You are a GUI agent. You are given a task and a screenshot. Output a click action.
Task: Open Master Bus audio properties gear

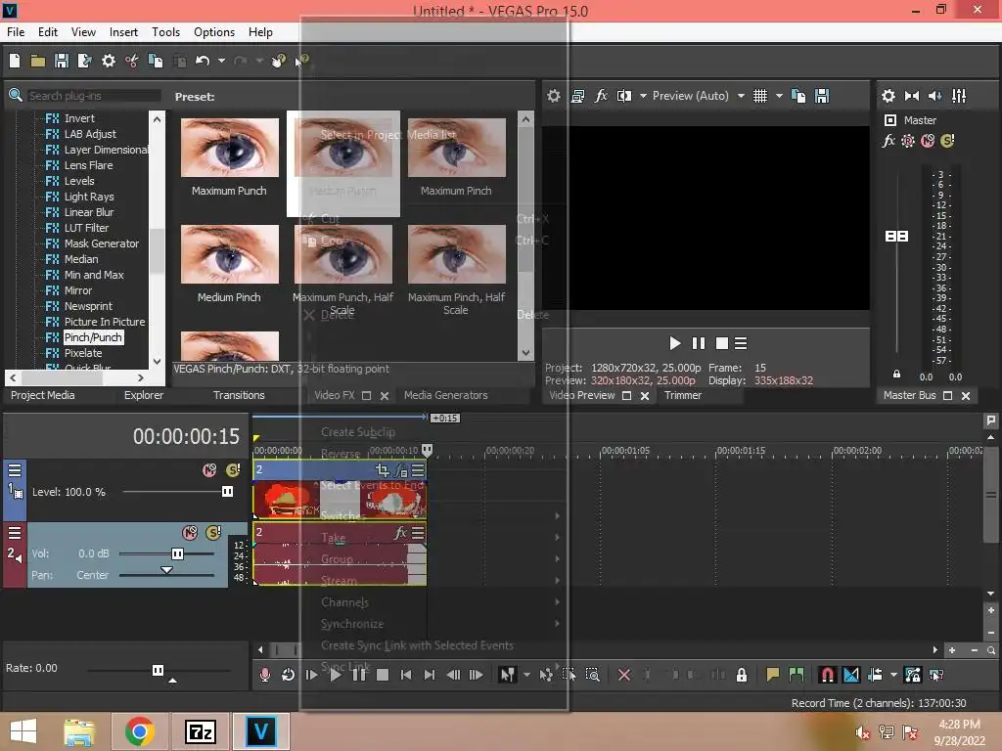pos(888,96)
